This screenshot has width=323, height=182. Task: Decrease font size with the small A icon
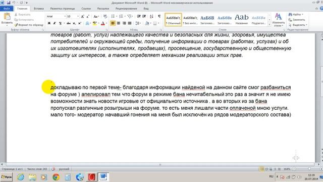point(87,17)
